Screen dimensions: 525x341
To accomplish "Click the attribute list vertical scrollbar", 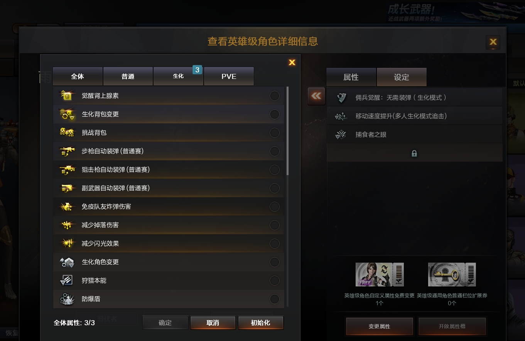I will pyautogui.click(x=287, y=131).
